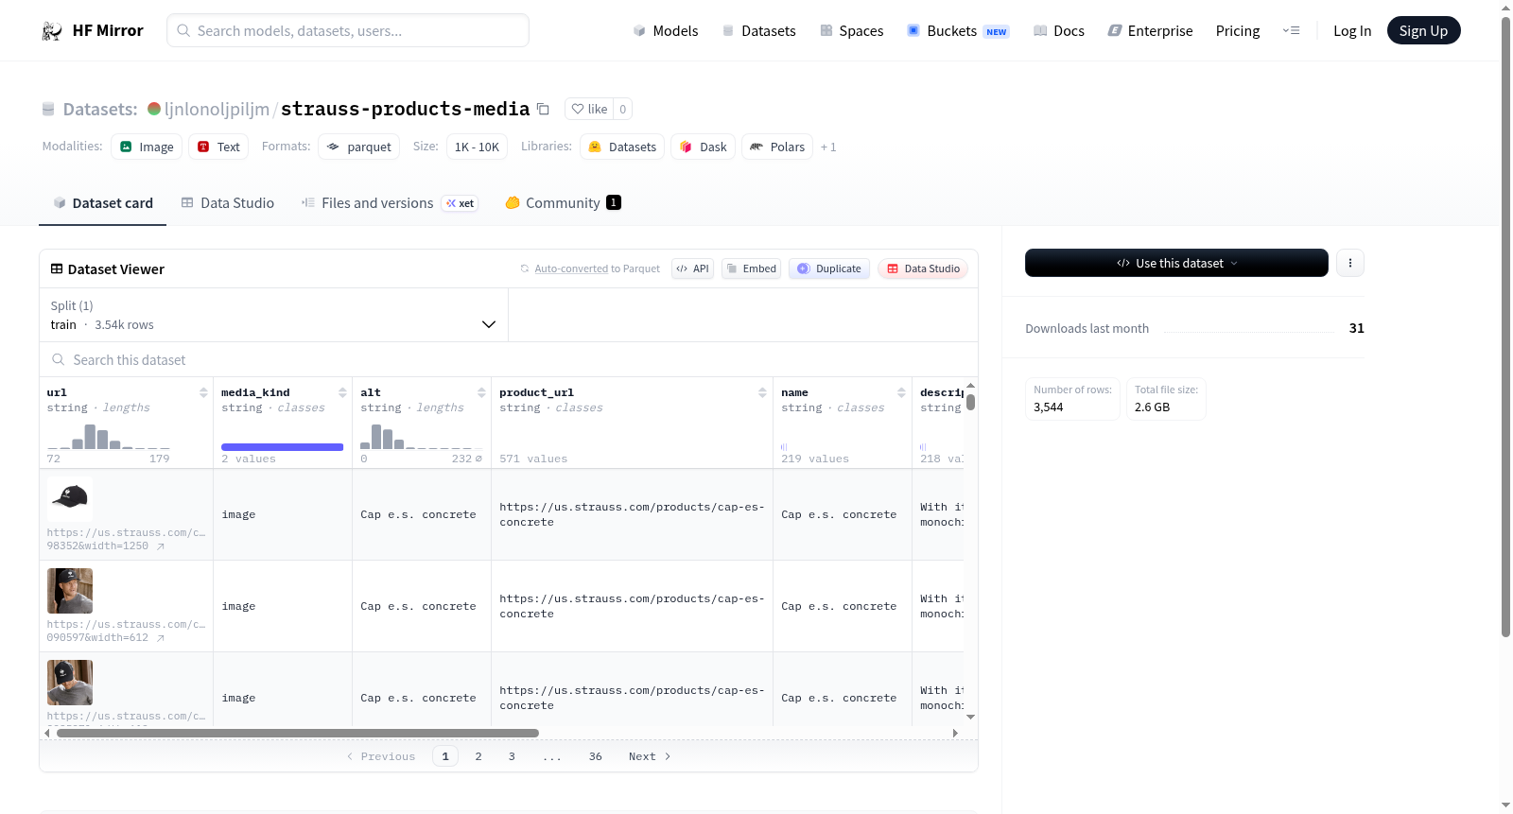Jump to page 36 of the dataset
This screenshot has height=814, width=1513.
[x=596, y=756]
